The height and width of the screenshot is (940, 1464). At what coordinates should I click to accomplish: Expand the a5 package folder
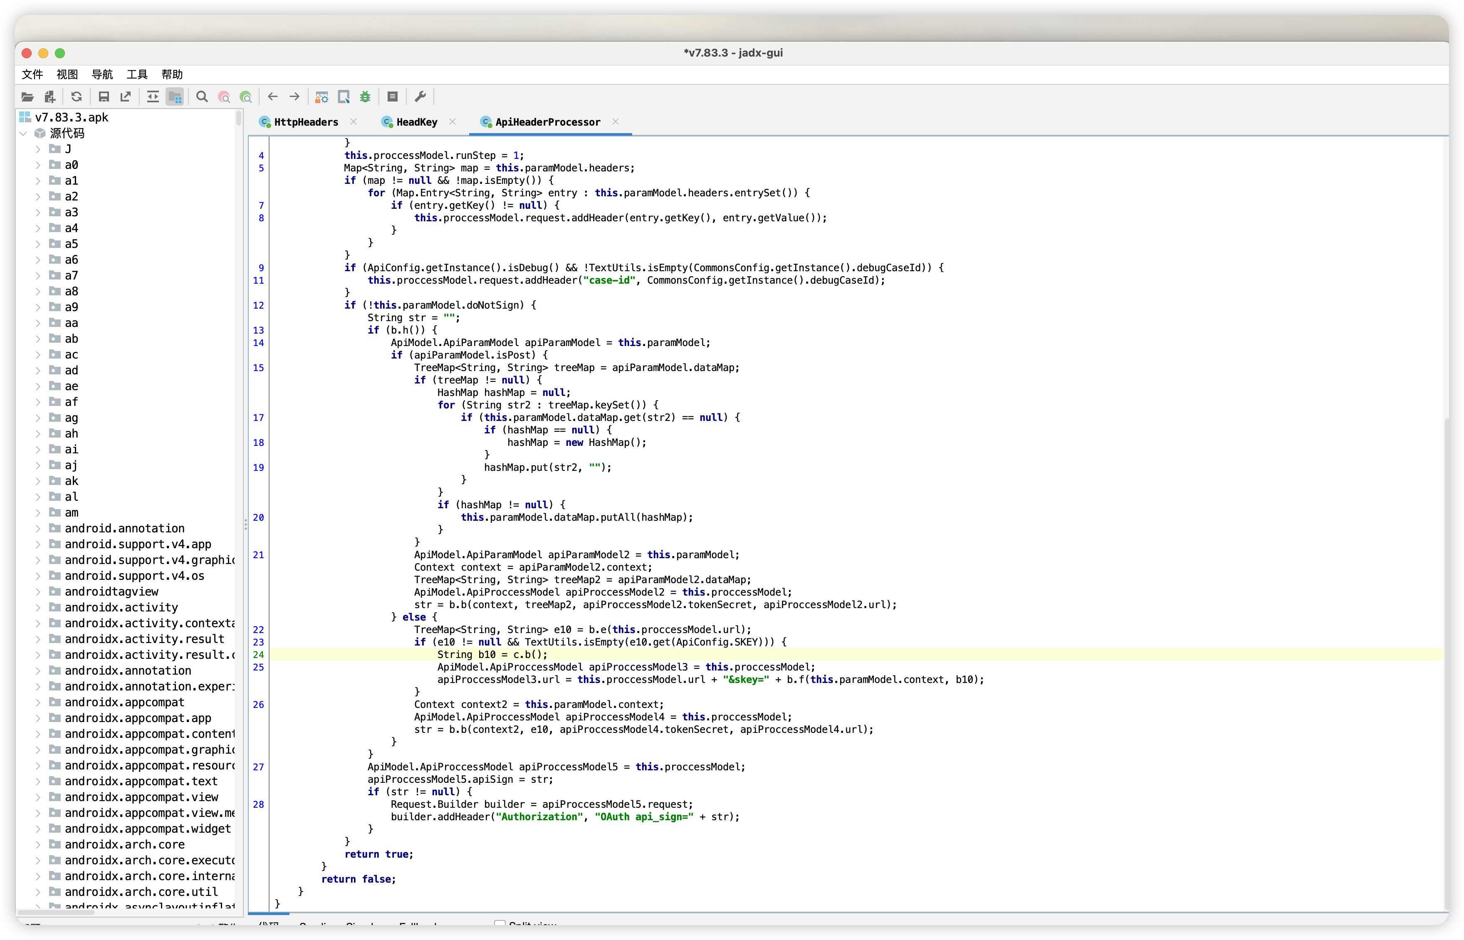point(38,244)
